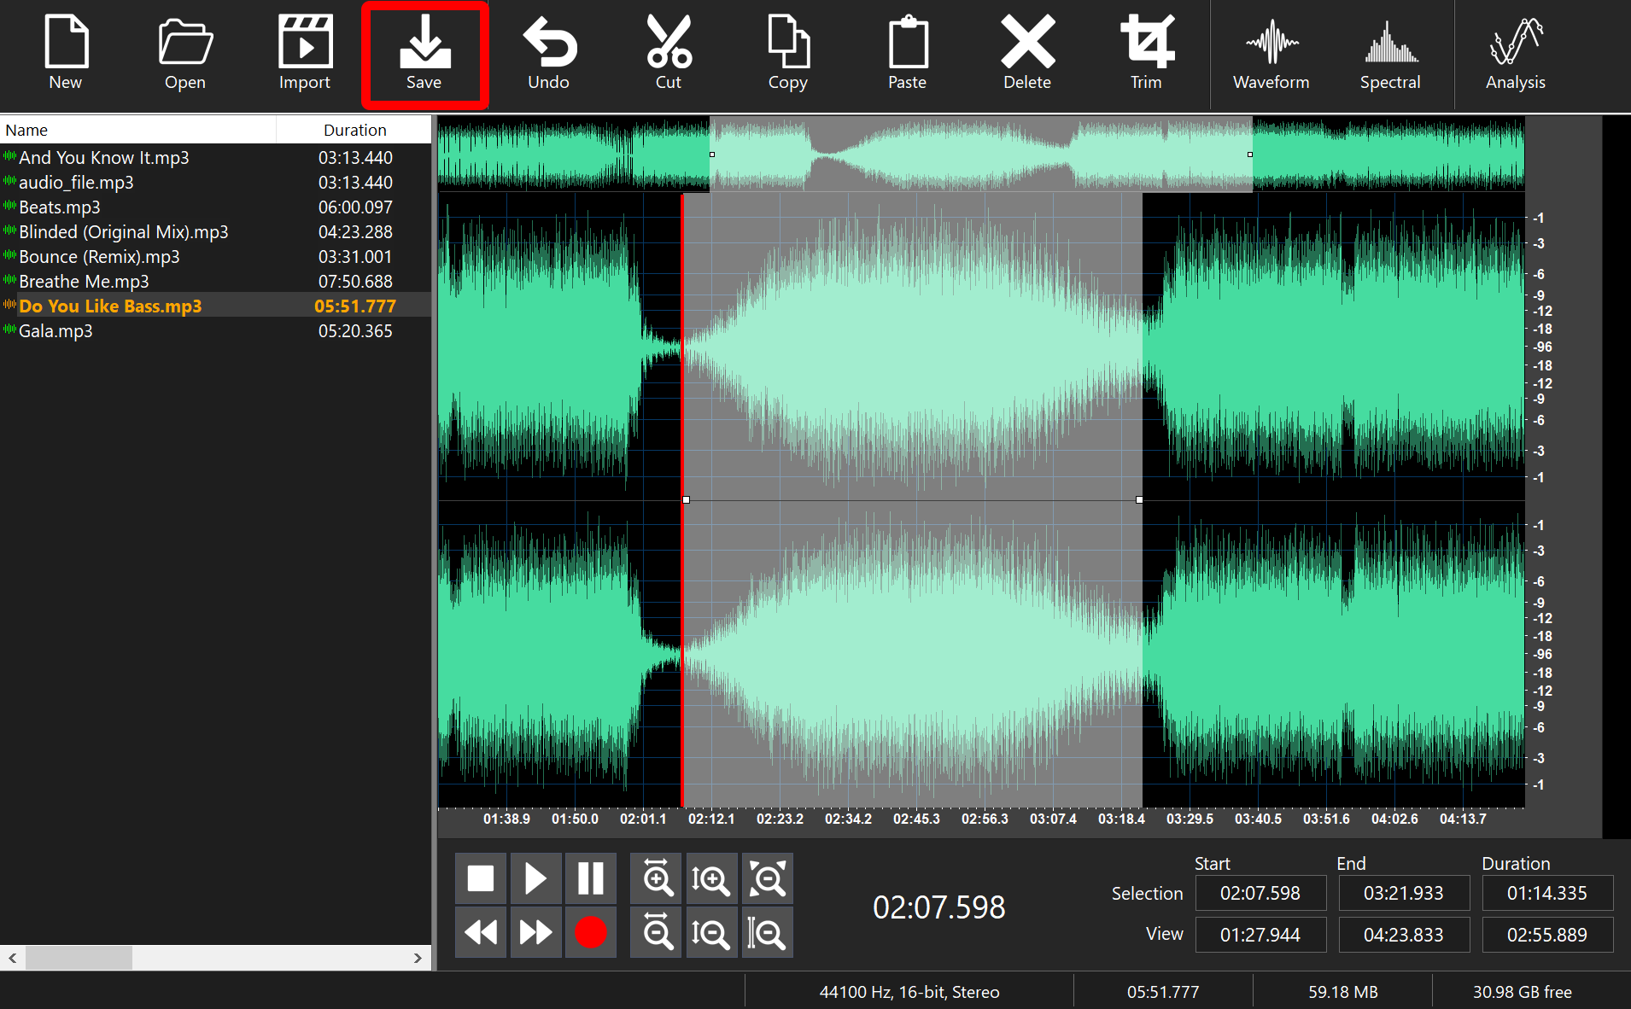The height and width of the screenshot is (1009, 1631).
Task: Delete the selected audio region
Action: (1027, 53)
